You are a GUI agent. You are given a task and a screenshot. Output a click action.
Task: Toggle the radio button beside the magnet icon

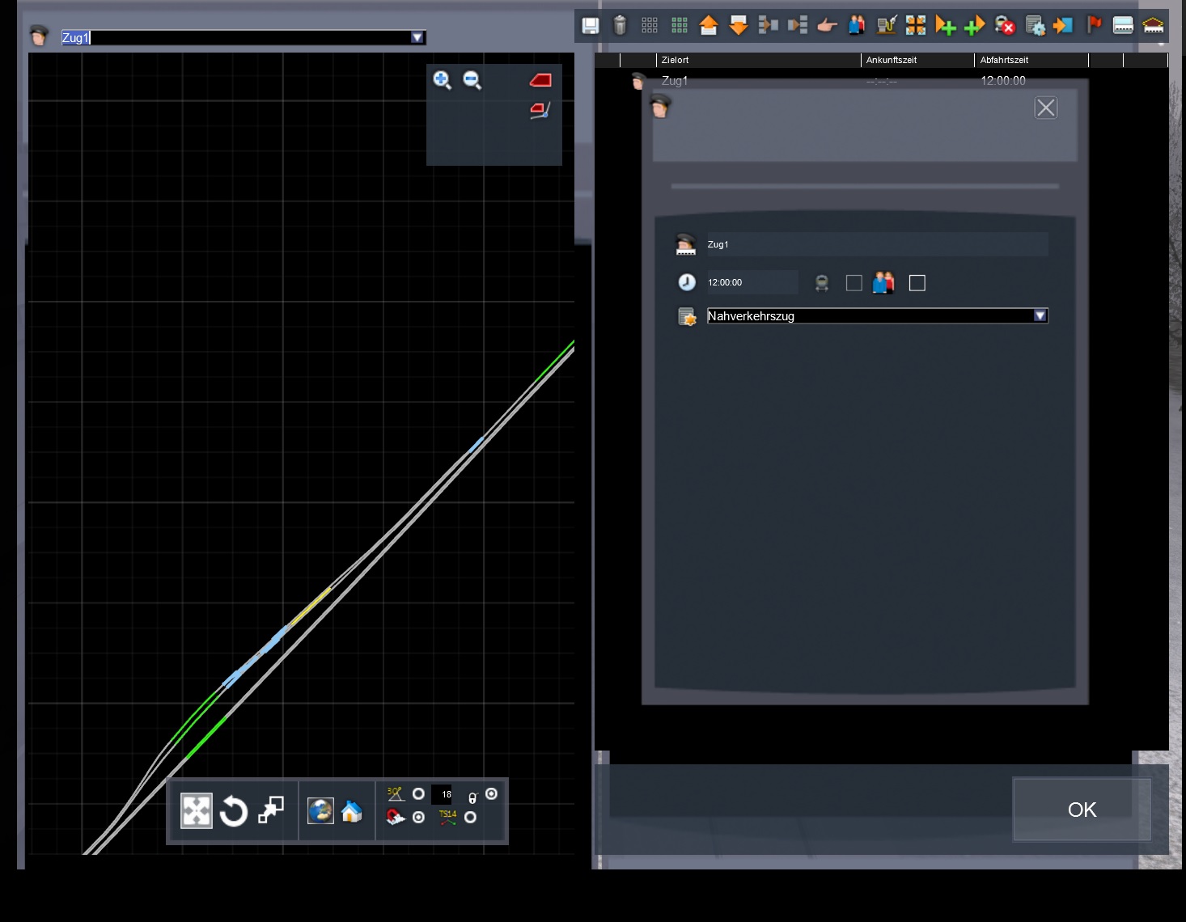(418, 818)
